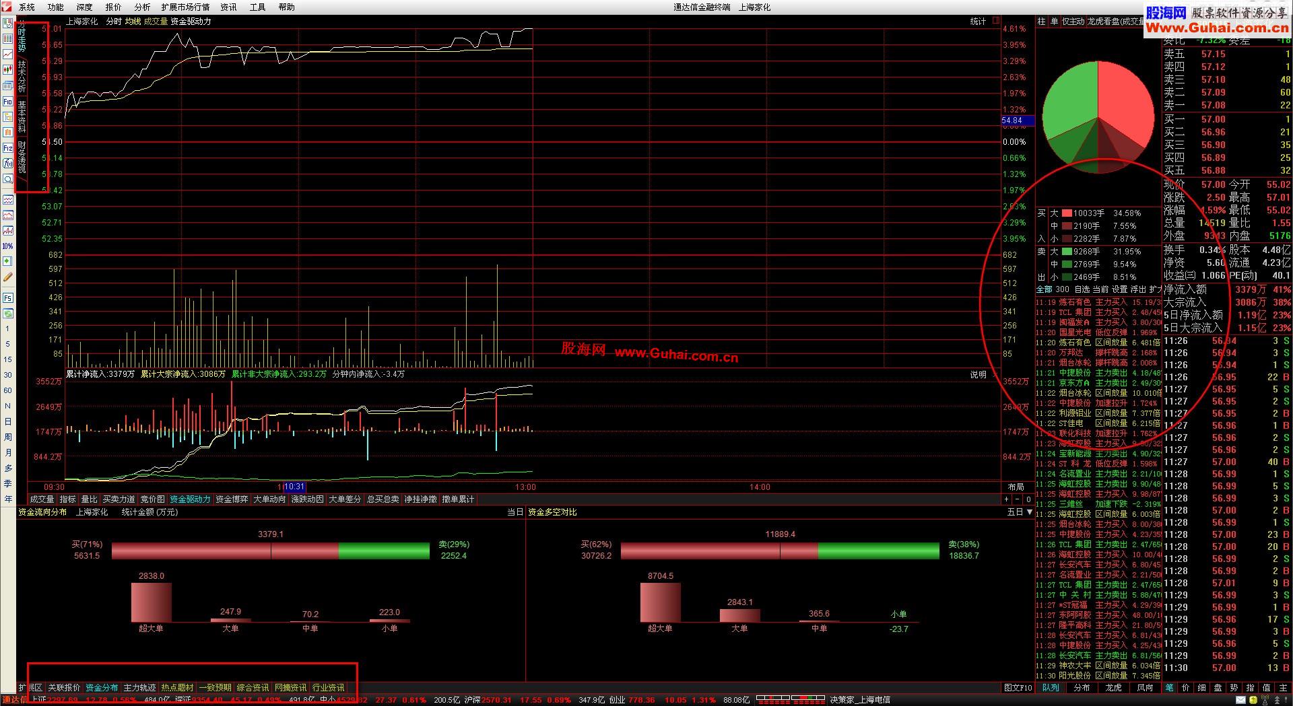Open the 资讯 menu
This screenshot has width=1293, height=706.
(229, 7)
